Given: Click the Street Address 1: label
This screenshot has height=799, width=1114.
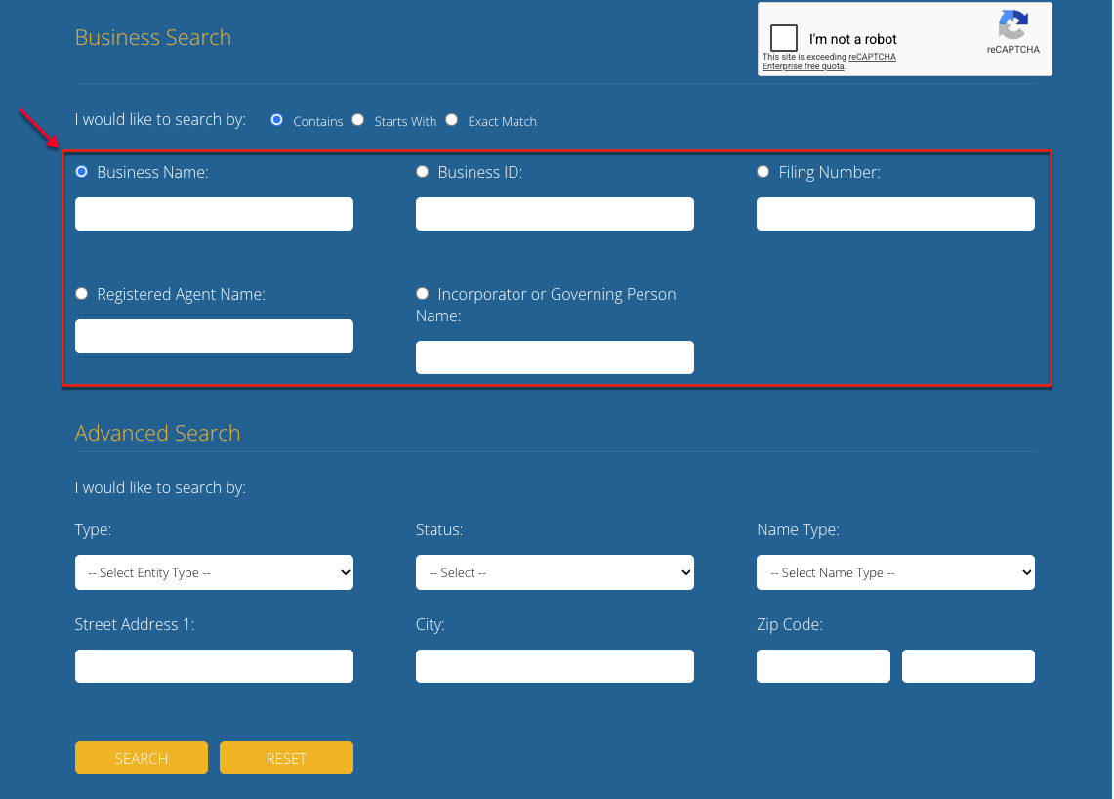Looking at the screenshot, I should [135, 624].
